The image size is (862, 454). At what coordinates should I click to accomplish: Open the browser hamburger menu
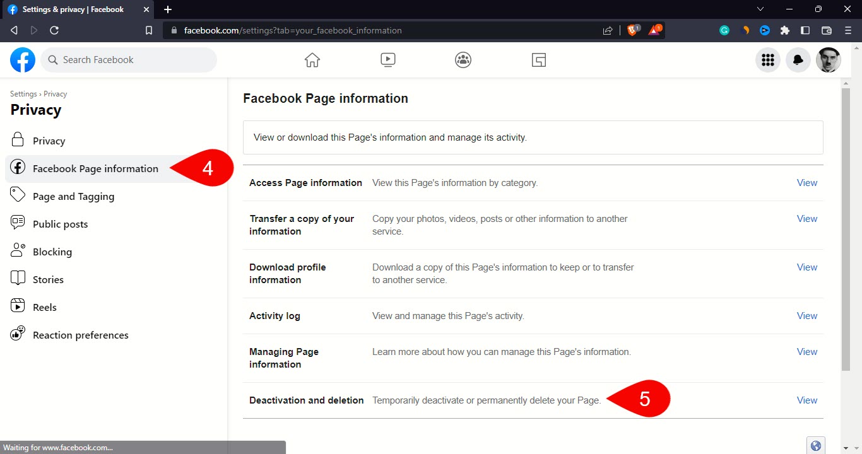[x=848, y=30]
